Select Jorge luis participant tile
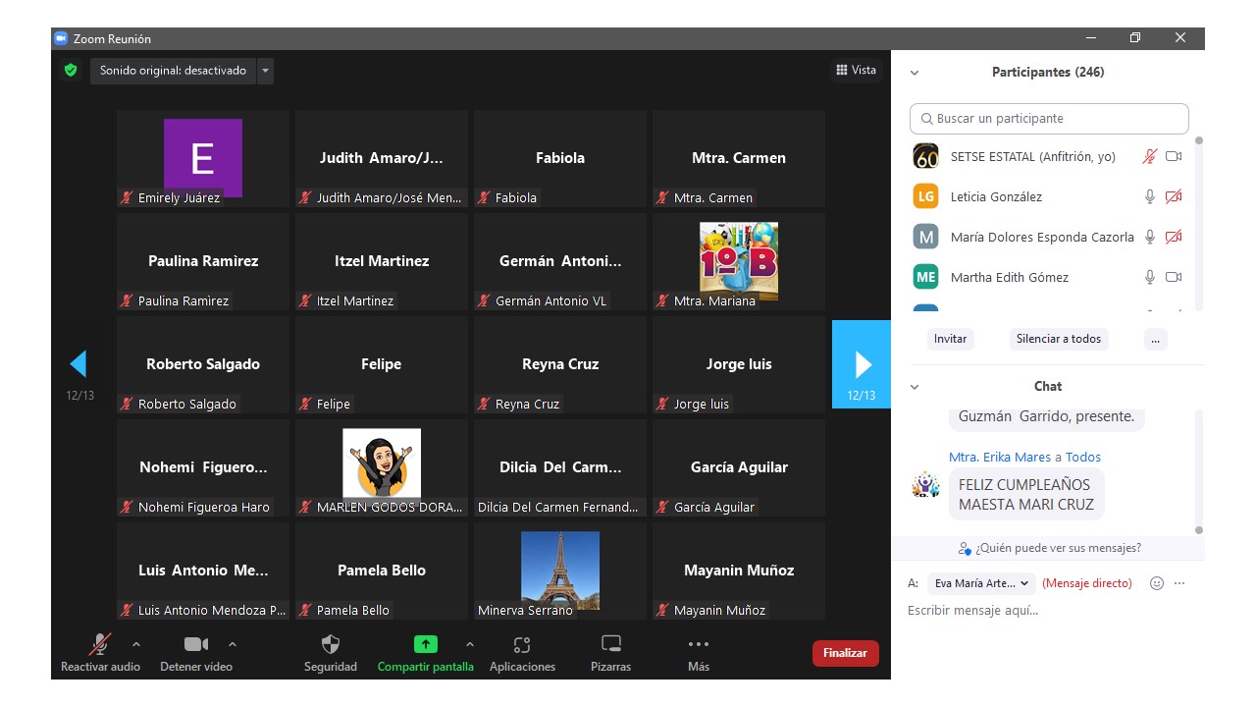 (738, 364)
